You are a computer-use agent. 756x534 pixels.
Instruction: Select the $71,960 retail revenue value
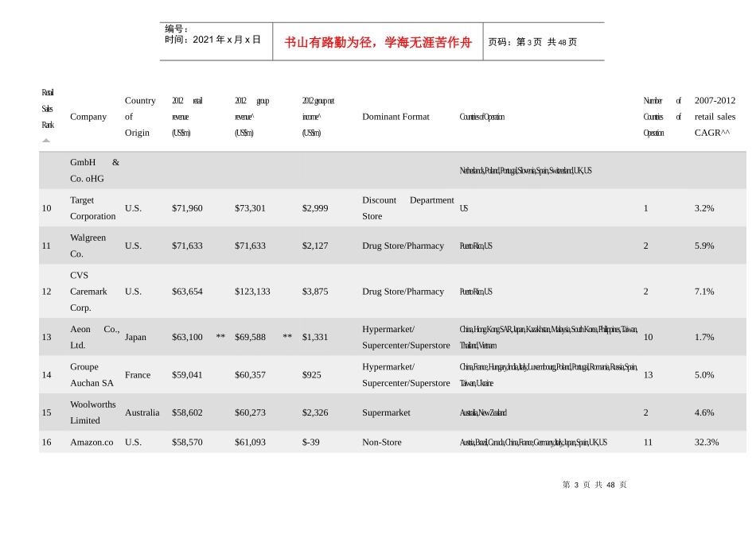pos(187,208)
